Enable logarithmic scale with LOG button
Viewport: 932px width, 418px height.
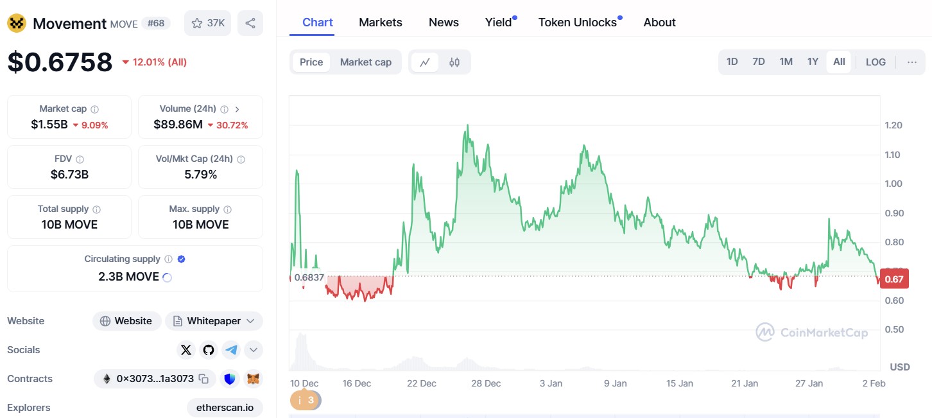pos(876,61)
